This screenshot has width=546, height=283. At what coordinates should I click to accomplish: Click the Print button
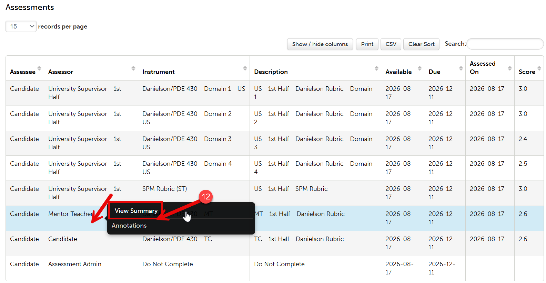point(367,44)
